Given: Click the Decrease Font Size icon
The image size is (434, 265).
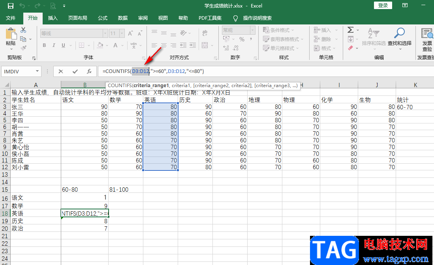Looking at the screenshot, I should [x=140, y=34].
